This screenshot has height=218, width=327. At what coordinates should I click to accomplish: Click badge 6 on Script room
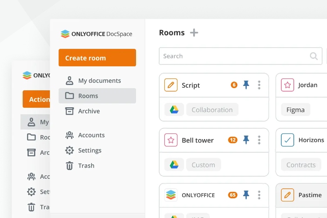(x=234, y=85)
